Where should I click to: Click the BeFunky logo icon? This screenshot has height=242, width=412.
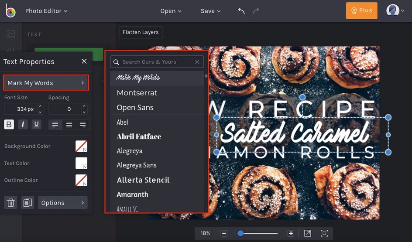coord(10,11)
